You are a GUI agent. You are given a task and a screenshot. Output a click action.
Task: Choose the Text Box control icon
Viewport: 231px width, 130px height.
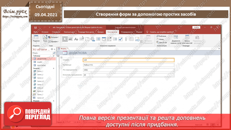point(70,39)
